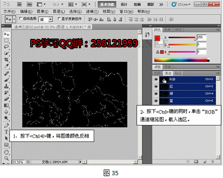Toggle visibility eye of 绿 channel
The width and height of the screenshot is (223, 178).
click(156, 93)
